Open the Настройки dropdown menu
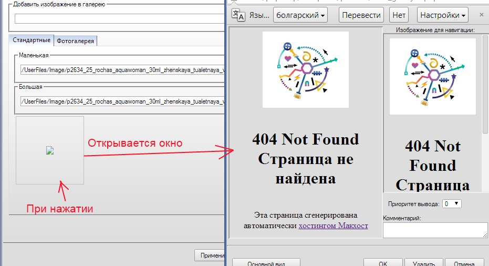This screenshot has width=489, height=266. click(443, 15)
